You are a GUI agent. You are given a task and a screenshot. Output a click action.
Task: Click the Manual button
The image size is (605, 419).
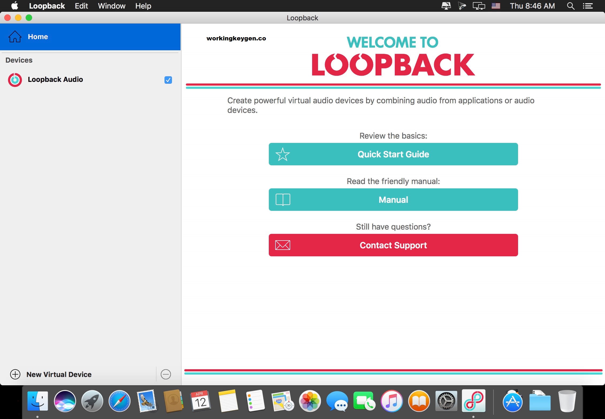click(393, 199)
